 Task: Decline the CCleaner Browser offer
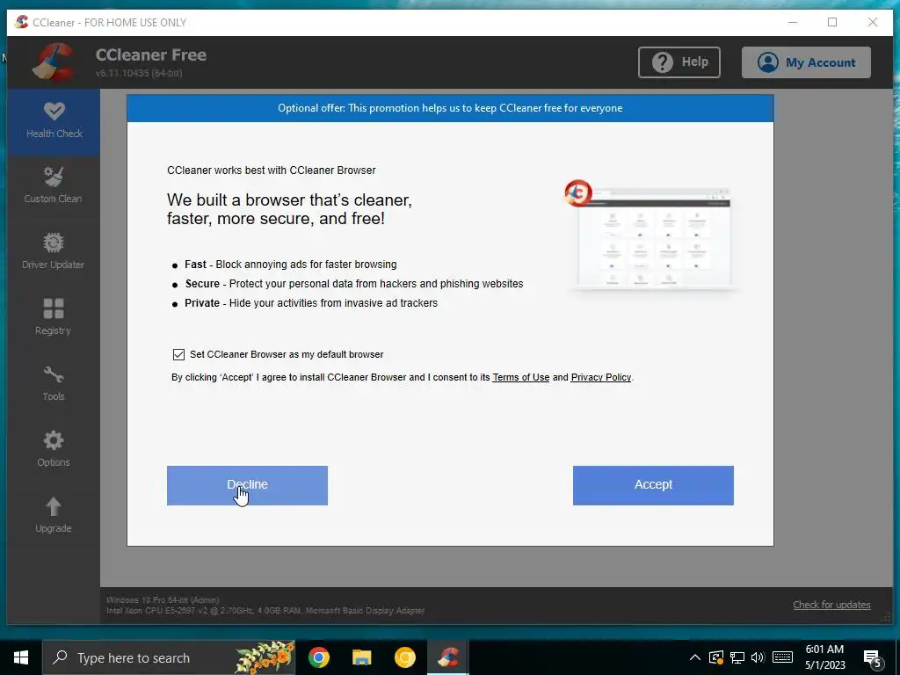(247, 485)
